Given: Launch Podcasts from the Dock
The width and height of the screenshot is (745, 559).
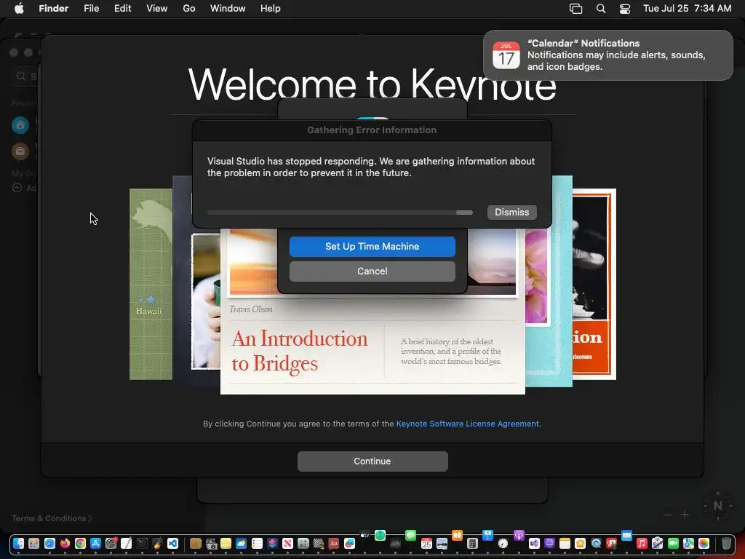Looking at the screenshot, I should (x=519, y=535).
